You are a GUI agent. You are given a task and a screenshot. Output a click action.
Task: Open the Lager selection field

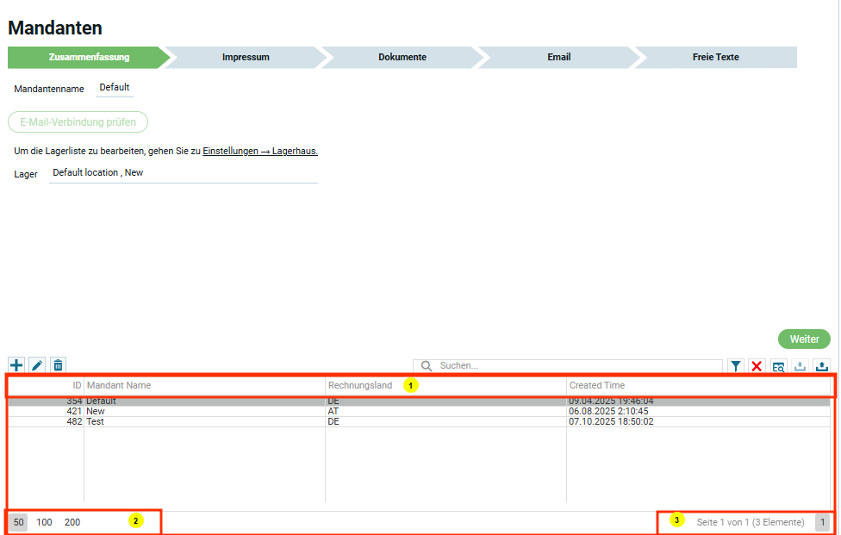183,173
